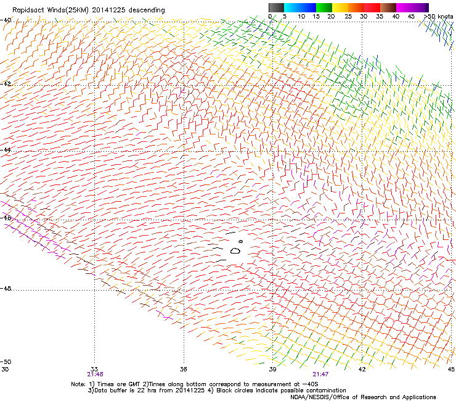Click the yellow 20-25 knots legend segment
The image size is (456, 401).
(x=340, y=7)
